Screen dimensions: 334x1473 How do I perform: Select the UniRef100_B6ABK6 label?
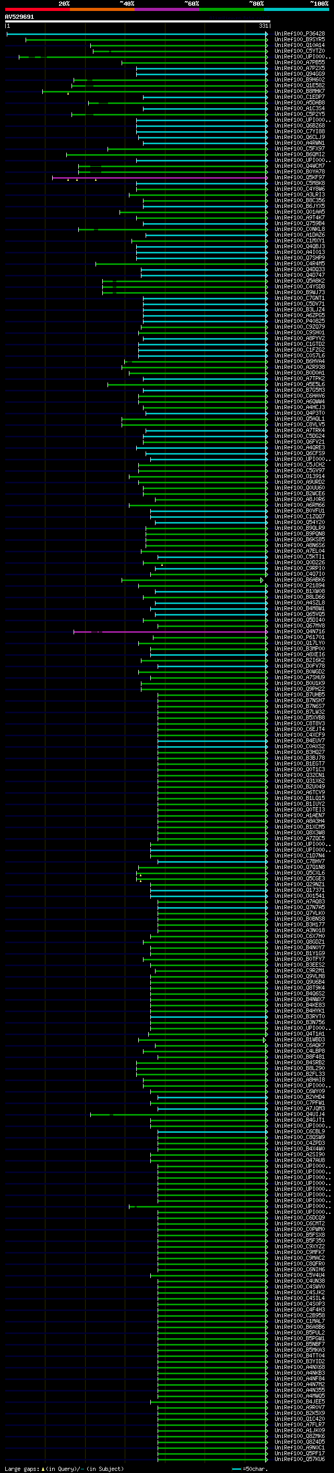pyautogui.click(x=299, y=580)
